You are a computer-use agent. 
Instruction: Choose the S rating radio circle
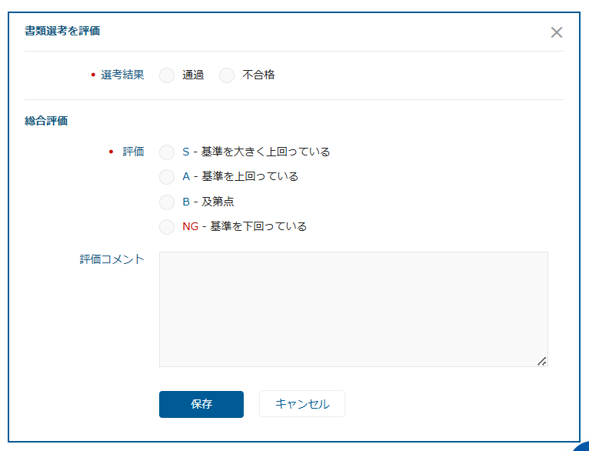tap(167, 152)
